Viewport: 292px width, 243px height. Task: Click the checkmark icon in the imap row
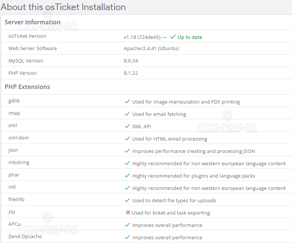pyautogui.click(x=127, y=114)
